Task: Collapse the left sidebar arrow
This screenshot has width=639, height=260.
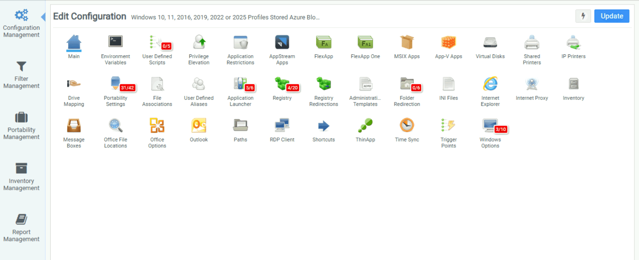Action: coord(43,17)
